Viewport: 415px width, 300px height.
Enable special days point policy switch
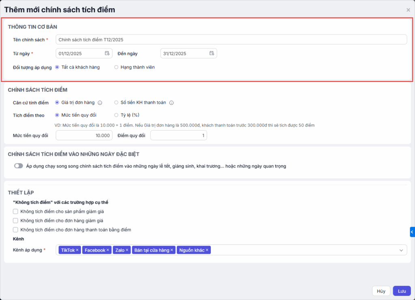19,166
